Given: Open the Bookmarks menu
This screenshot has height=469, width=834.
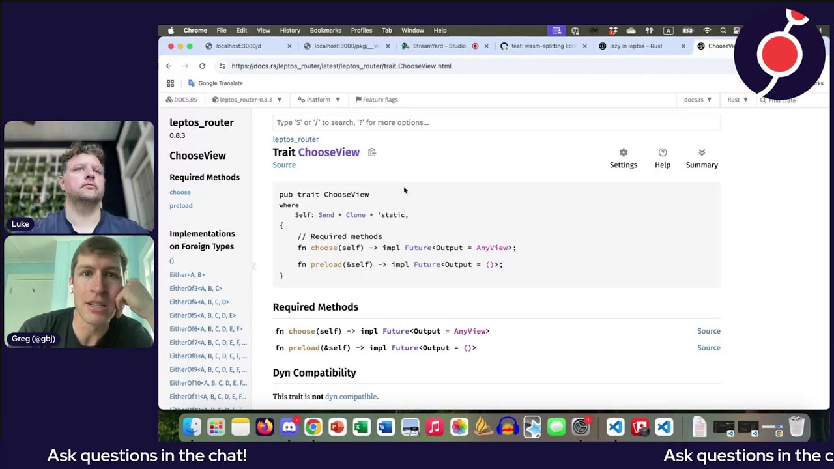Looking at the screenshot, I should (326, 31).
